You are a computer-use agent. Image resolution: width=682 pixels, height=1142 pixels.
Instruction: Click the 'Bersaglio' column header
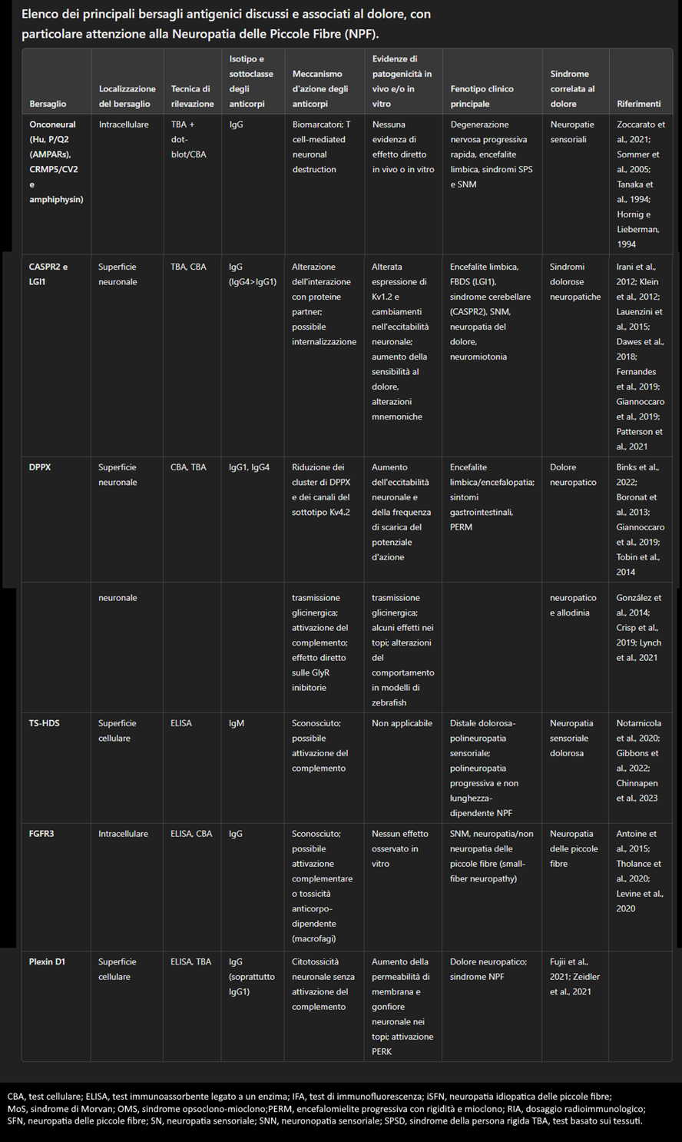coord(48,104)
